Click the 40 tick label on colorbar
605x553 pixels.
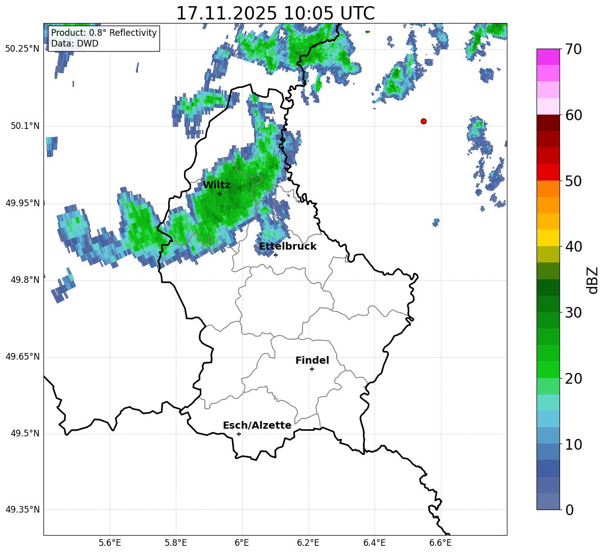573,247
